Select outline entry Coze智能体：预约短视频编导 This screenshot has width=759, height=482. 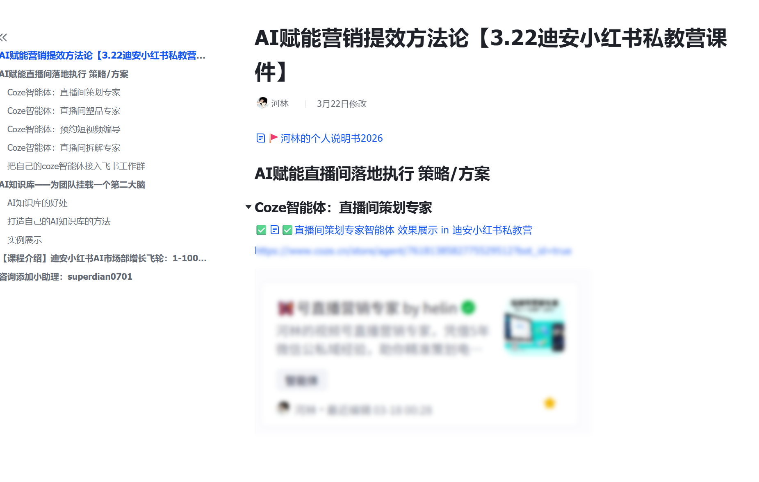(x=64, y=129)
